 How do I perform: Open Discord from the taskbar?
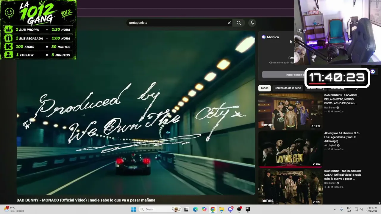coord(230,209)
